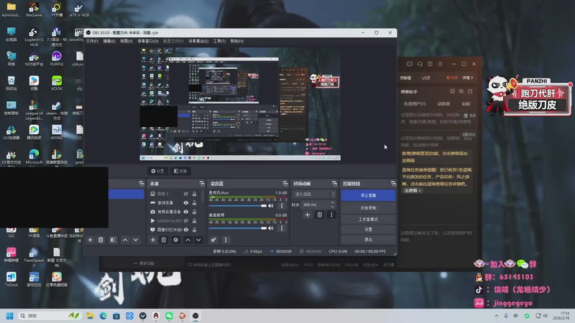Open 文件(F) menu in OBS
Screen dimensions: 575x323
point(92,41)
